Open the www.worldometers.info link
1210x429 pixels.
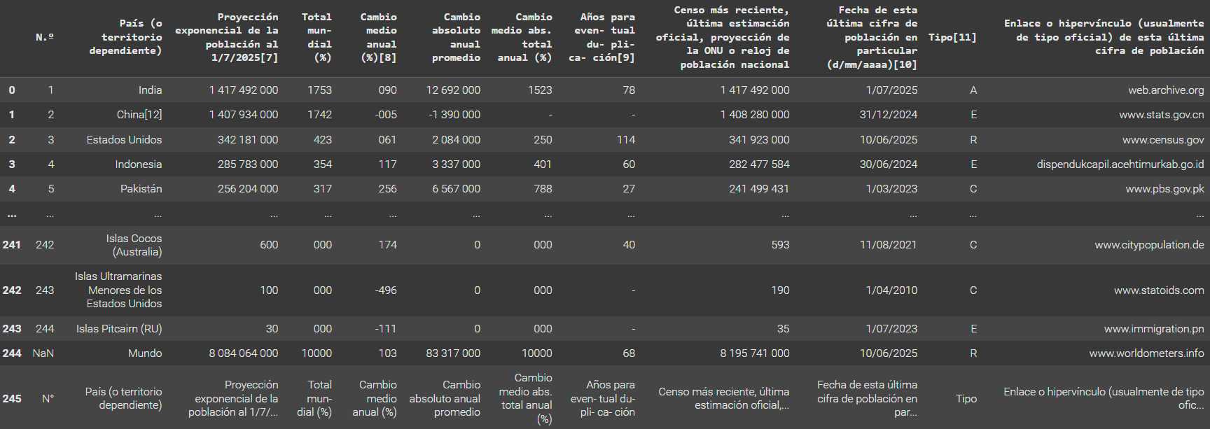click(x=1146, y=353)
